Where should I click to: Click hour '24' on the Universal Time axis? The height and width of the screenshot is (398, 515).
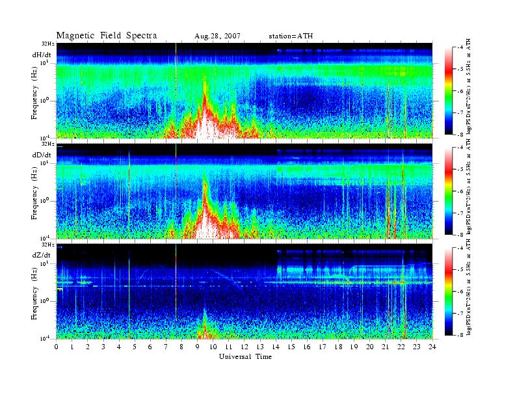(432, 347)
